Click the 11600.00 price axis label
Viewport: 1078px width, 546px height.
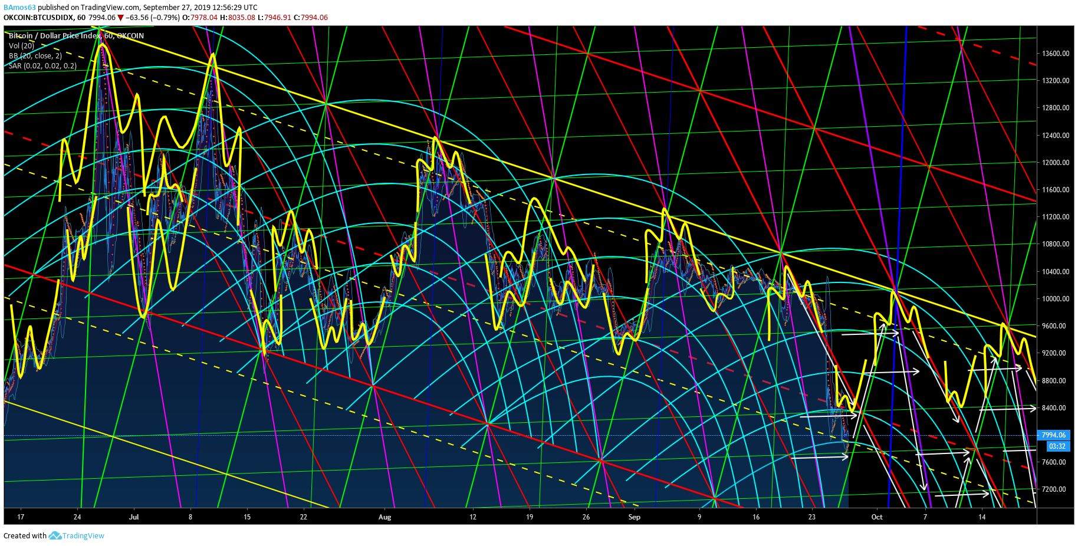pos(1056,190)
